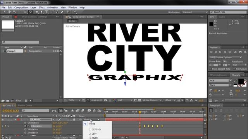Click the Brainstorm icon in timeline
This screenshot has height=139, width=248.
click(89, 111)
